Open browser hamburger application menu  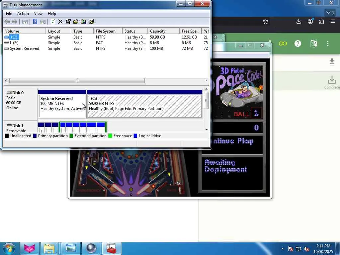(x=333, y=21)
